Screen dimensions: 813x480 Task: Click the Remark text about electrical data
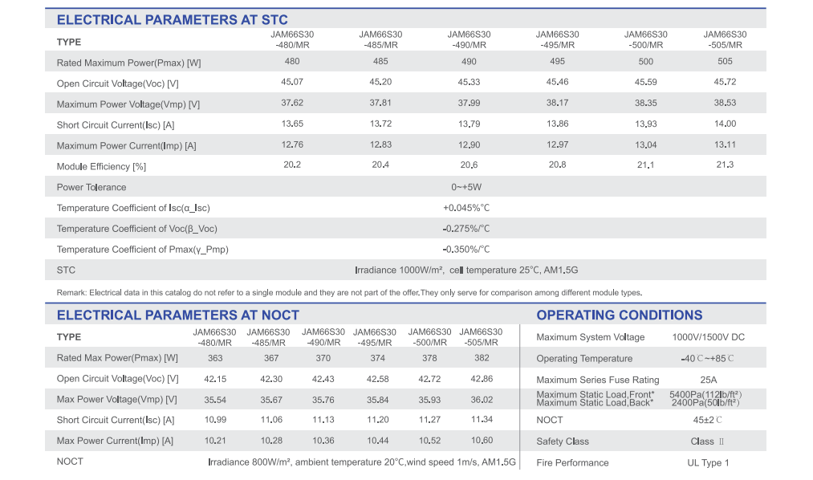coord(349,292)
